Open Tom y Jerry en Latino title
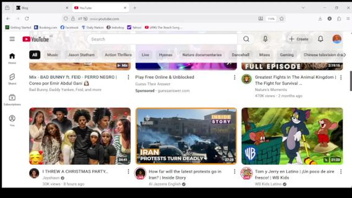 [x=294, y=174]
